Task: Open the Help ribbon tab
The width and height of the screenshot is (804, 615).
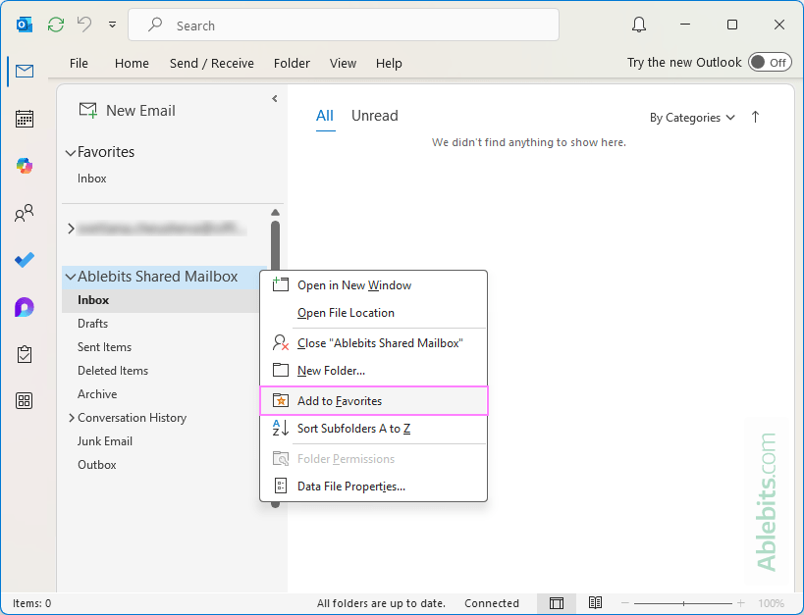Action: 389,63
